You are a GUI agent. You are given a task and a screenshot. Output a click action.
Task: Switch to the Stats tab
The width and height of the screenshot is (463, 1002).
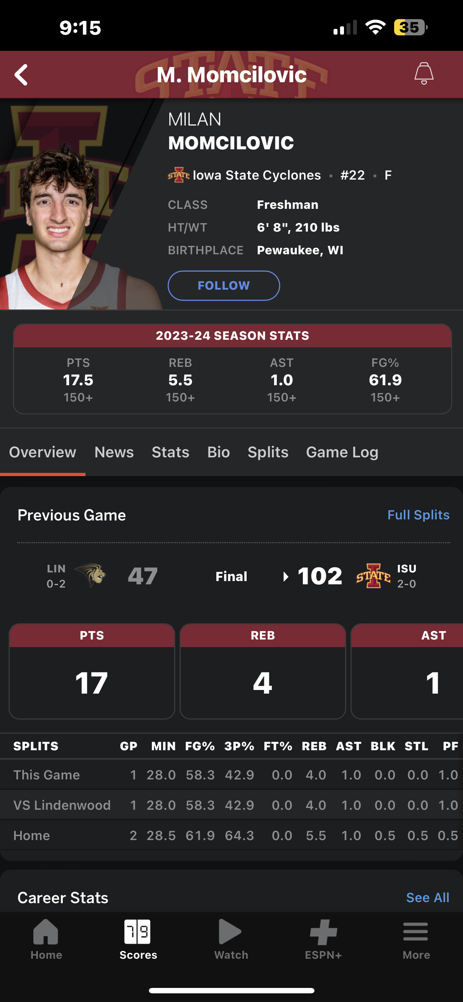tap(170, 452)
